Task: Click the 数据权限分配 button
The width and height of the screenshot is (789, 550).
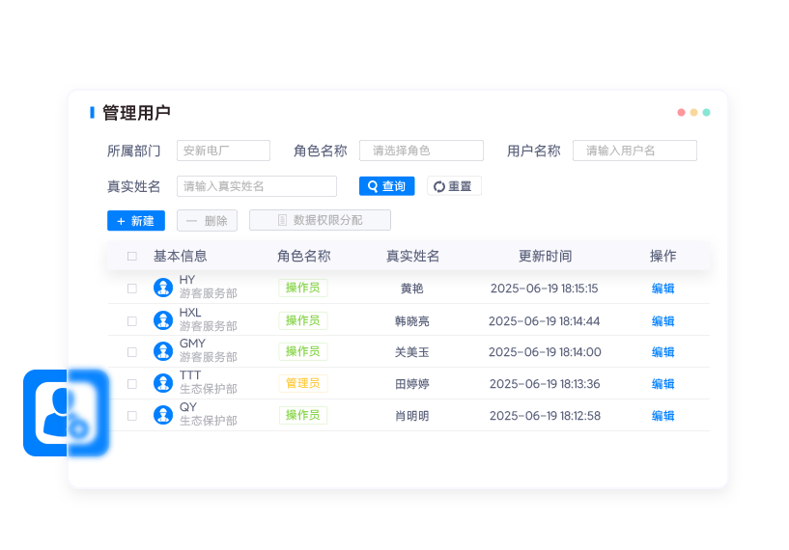Action: 320,221
